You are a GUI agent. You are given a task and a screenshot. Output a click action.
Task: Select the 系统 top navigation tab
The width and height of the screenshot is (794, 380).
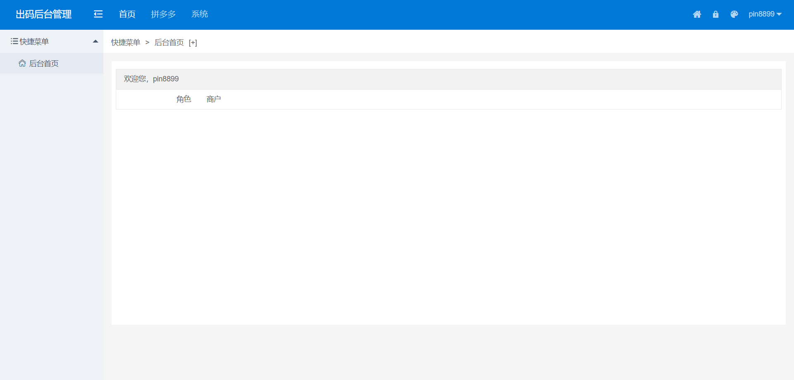point(199,14)
